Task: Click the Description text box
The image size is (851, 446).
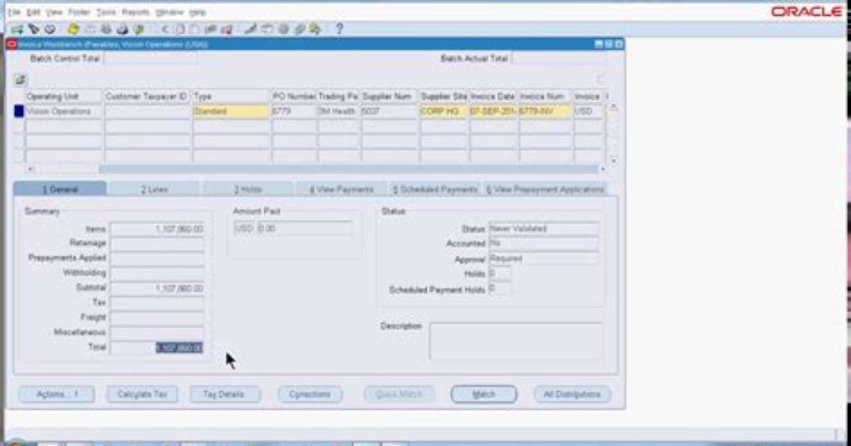Action: tap(516, 340)
